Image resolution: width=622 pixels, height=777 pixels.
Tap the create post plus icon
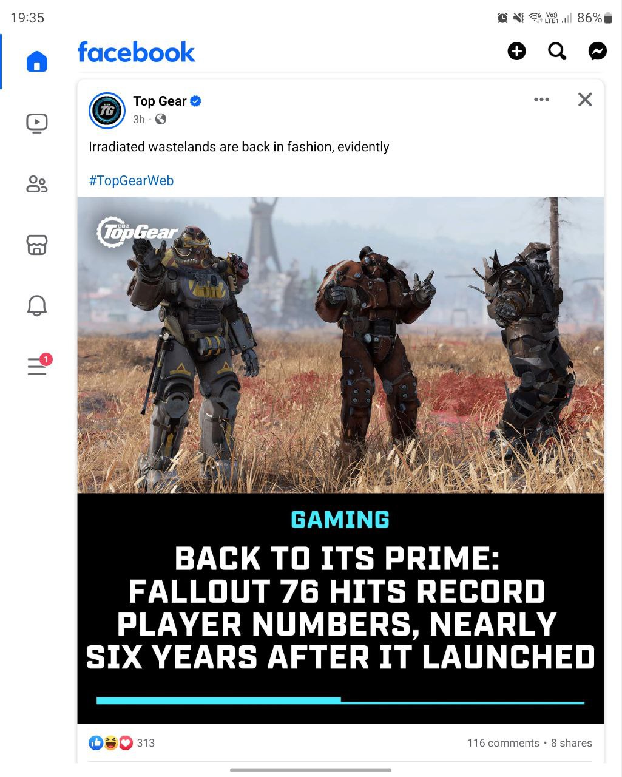(x=516, y=52)
